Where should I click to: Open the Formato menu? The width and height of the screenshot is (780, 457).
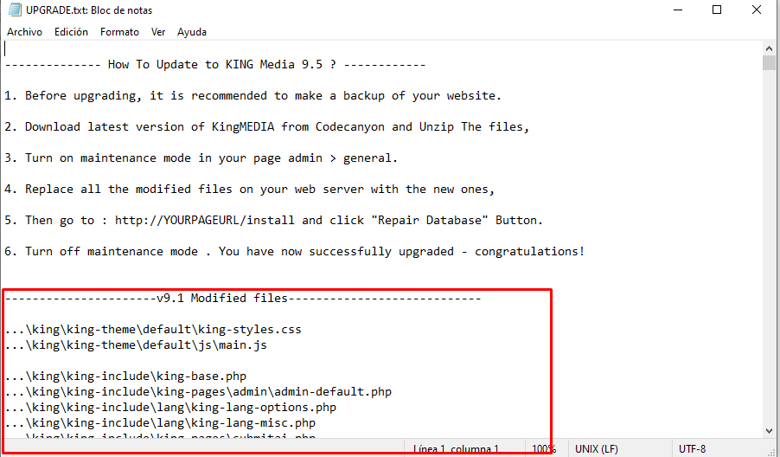coord(119,32)
